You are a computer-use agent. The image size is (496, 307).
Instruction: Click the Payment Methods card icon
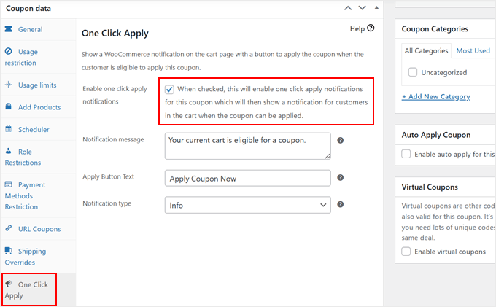[x=9, y=184]
